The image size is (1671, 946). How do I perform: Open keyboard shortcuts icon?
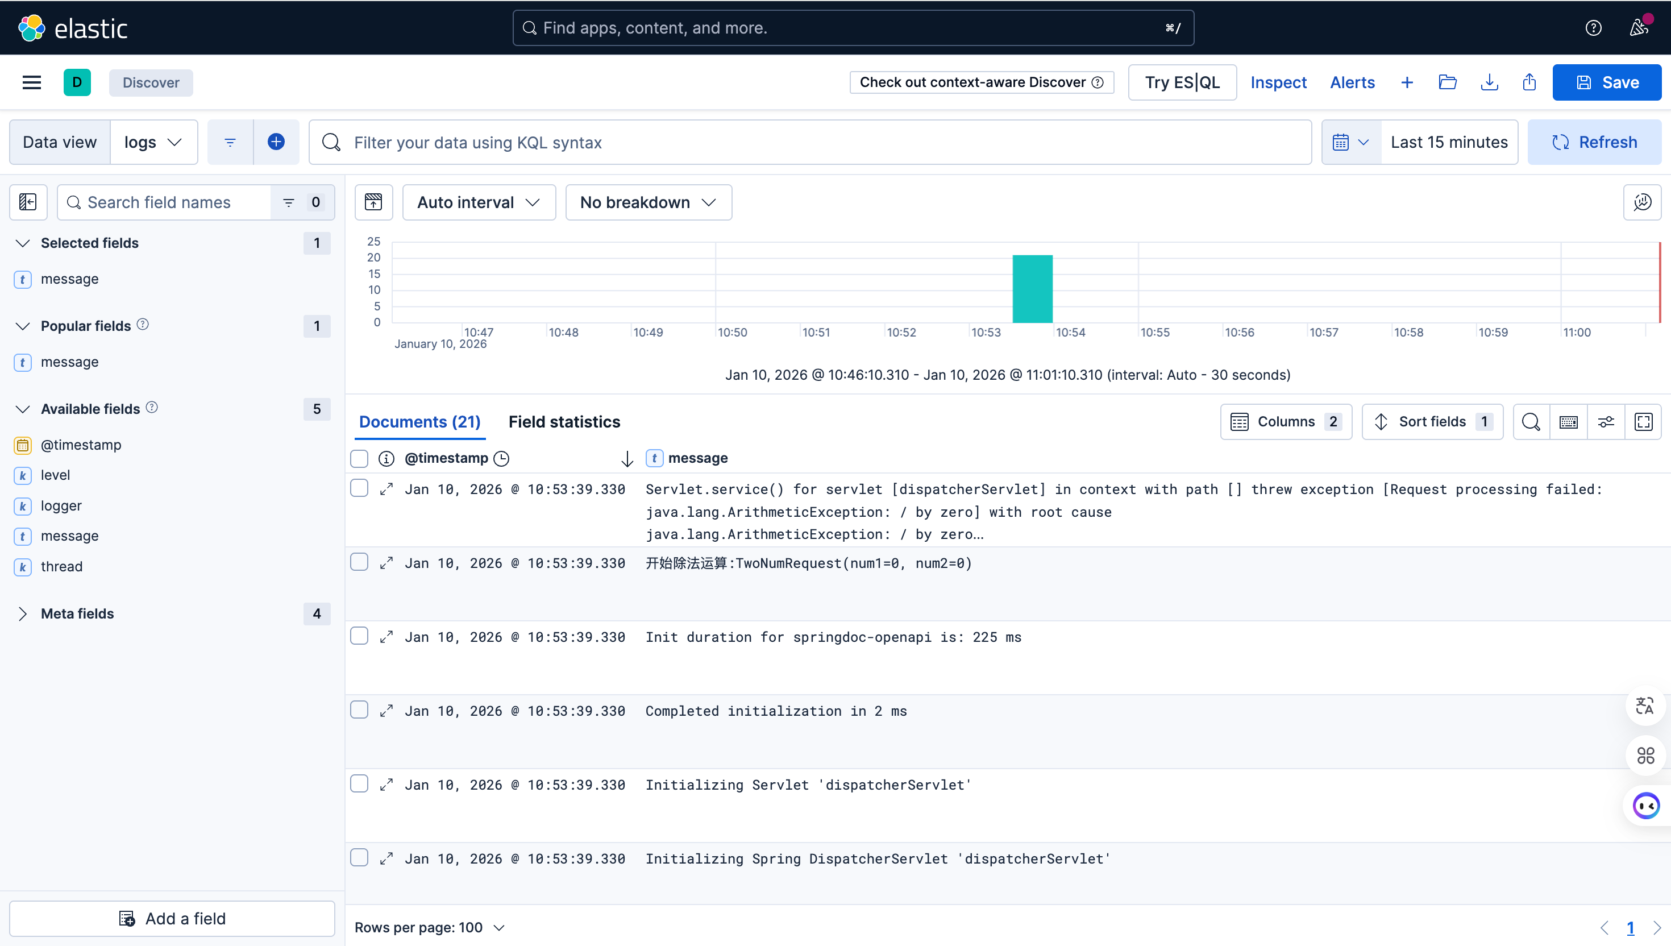pyautogui.click(x=1568, y=422)
